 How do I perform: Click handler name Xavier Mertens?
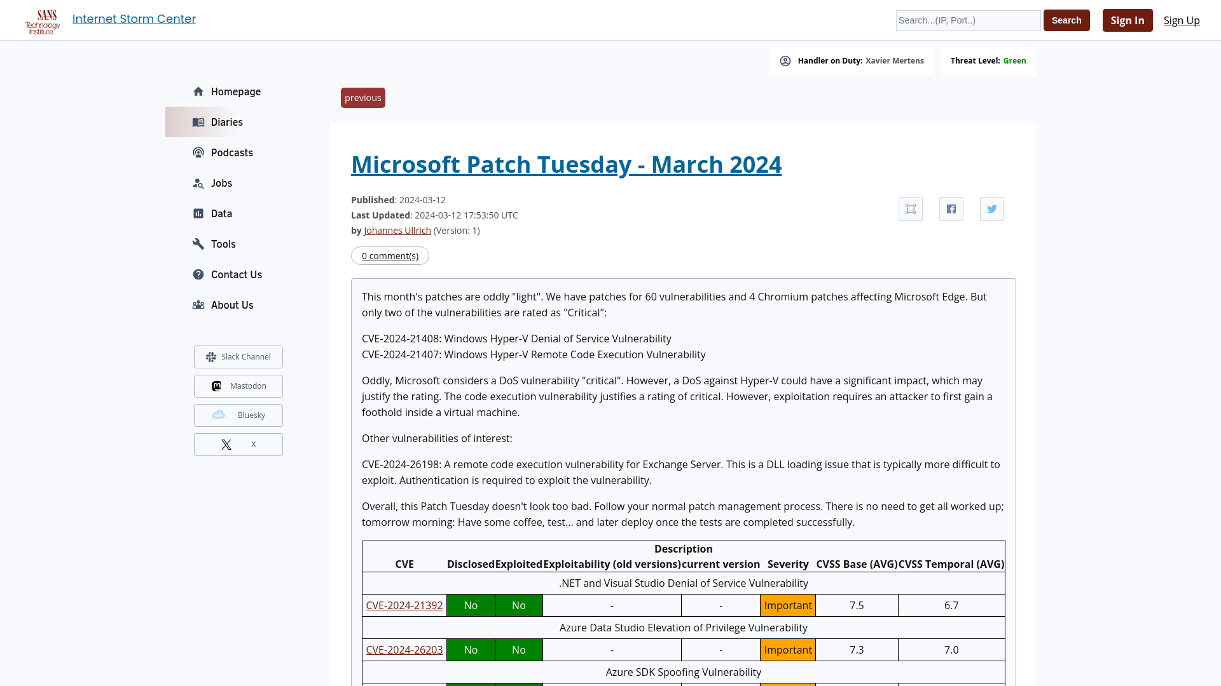[x=894, y=61]
